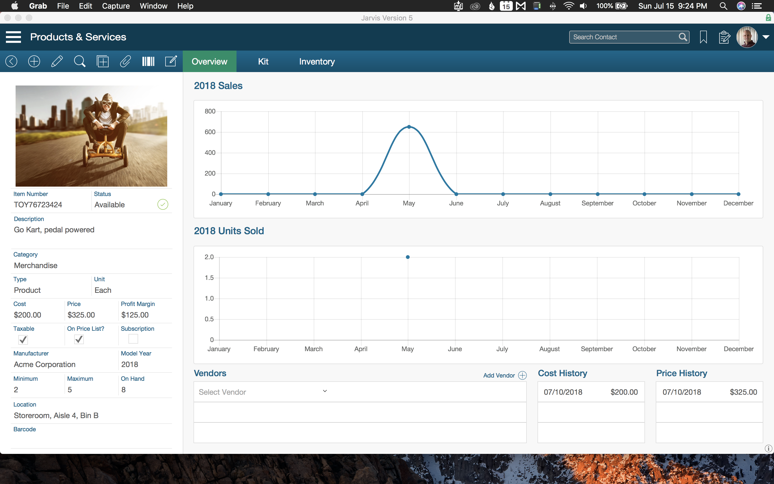
Task: Click the On Hand value 8
Action: 123,389
